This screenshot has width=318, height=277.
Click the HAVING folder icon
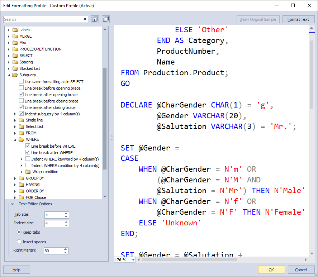click(22, 185)
